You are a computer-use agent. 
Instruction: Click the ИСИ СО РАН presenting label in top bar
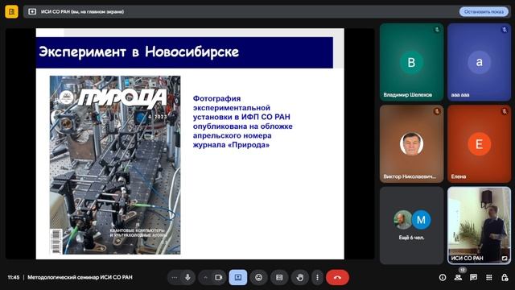point(82,11)
